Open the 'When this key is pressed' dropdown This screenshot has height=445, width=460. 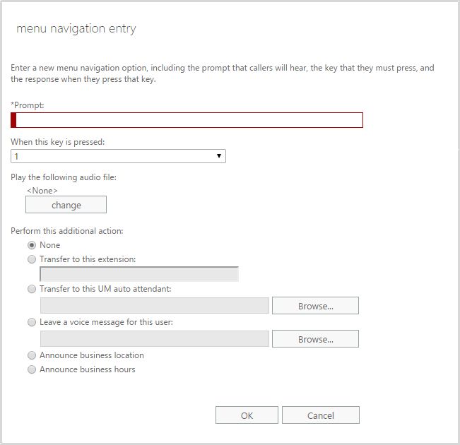(118, 156)
